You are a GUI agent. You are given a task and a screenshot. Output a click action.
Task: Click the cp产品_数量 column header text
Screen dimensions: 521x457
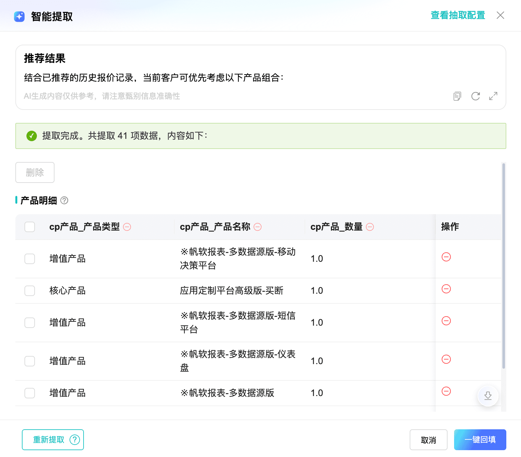(x=337, y=227)
